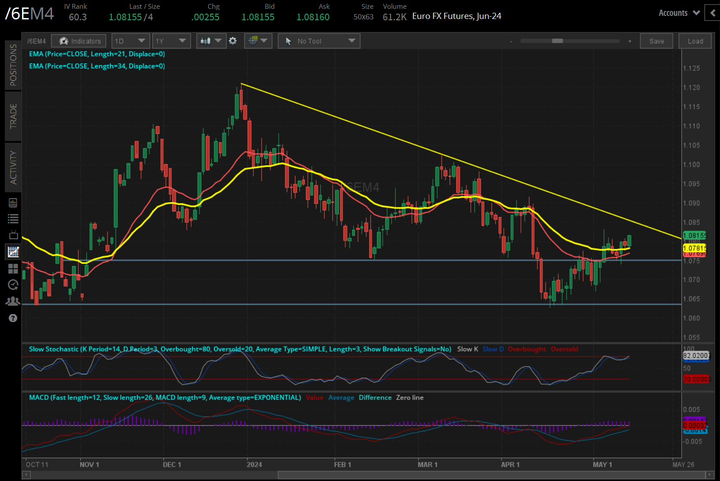Expand the Accounts dropdown
Viewport: 720px width, 481px height.
point(679,13)
